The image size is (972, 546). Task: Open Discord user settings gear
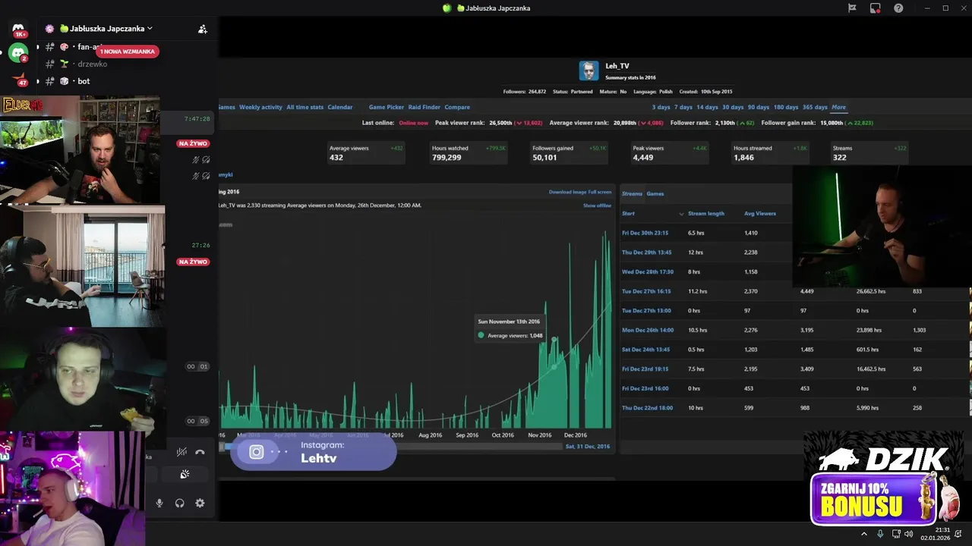click(x=200, y=503)
